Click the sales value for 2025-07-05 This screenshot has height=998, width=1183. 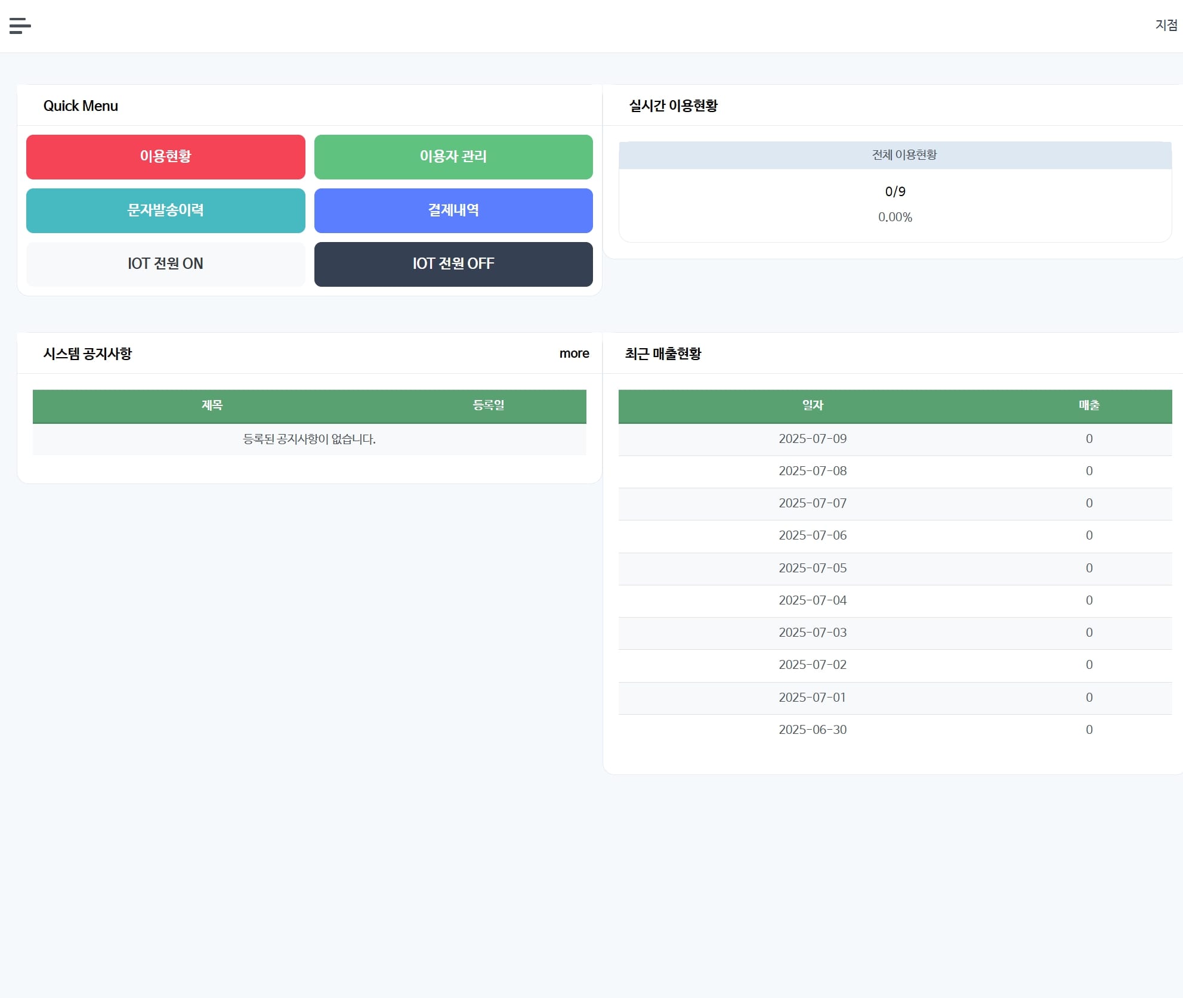click(1089, 569)
